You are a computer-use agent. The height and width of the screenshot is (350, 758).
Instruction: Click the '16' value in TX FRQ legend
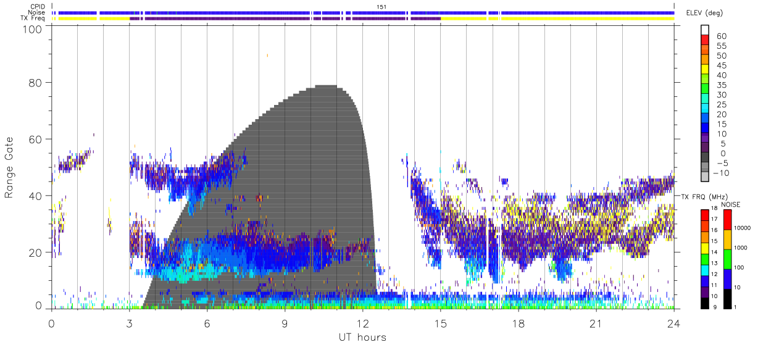(714, 230)
